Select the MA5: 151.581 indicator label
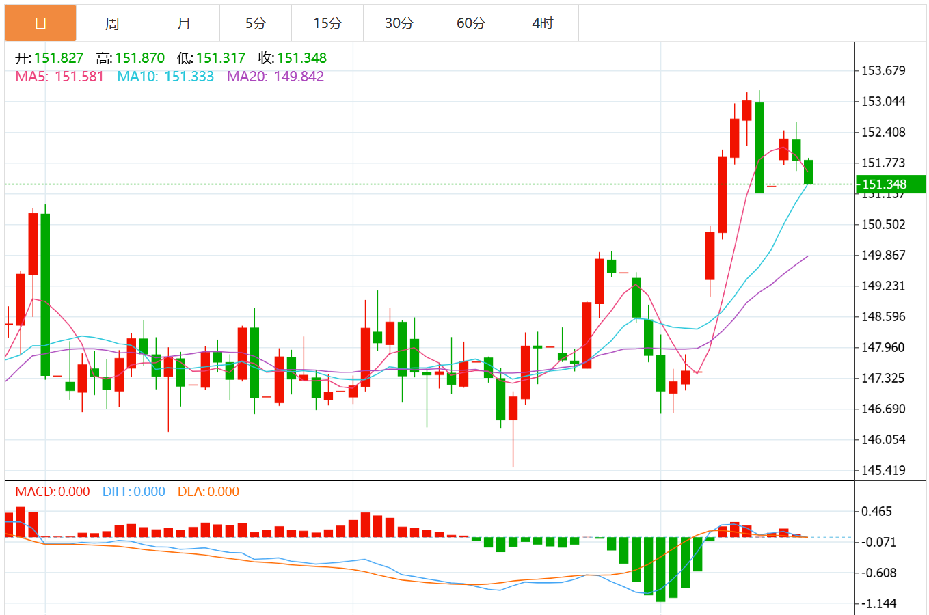This screenshot has height=615, width=929. coord(59,77)
